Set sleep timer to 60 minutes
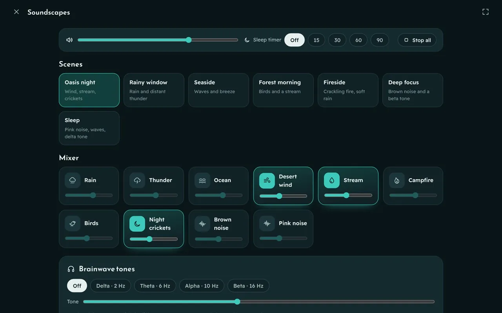Image resolution: width=502 pixels, height=313 pixels. tap(358, 40)
